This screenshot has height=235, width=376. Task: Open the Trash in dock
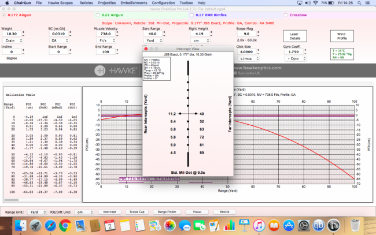pos(355,225)
